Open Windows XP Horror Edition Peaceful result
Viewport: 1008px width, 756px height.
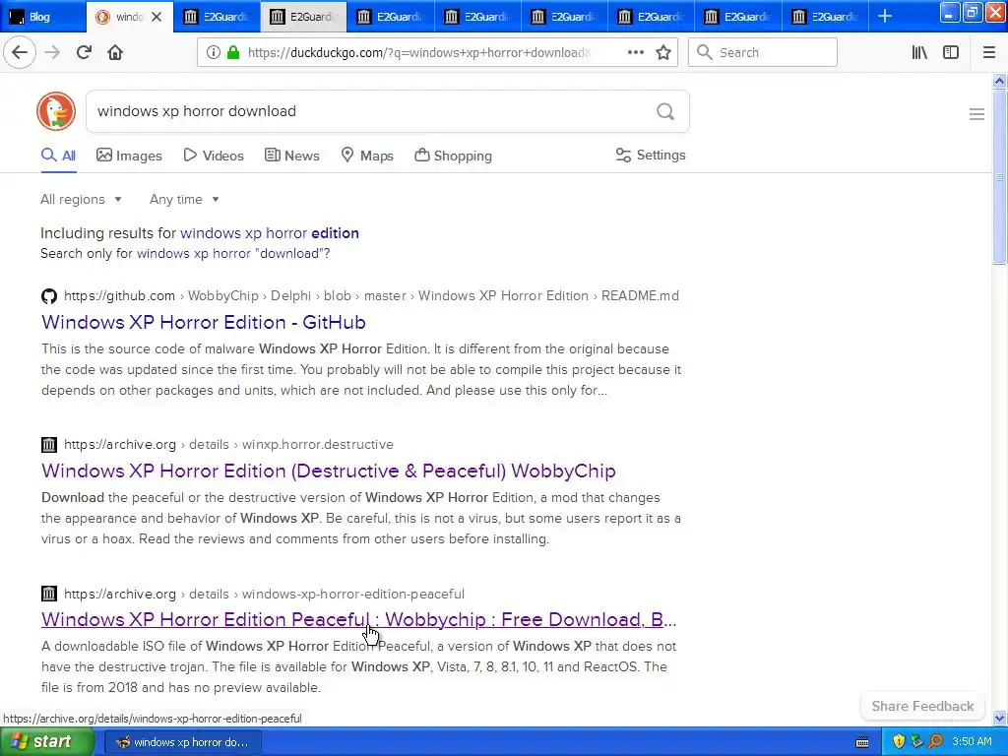coord(358,619)
